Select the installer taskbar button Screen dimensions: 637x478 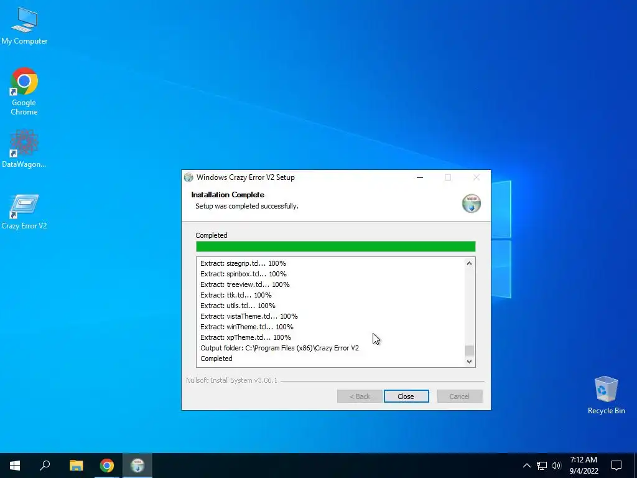pyautogui.click(x=137, y=466)
